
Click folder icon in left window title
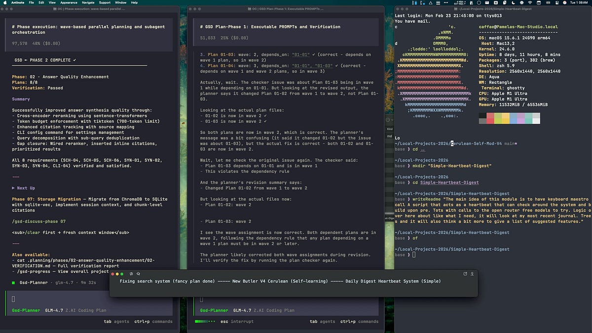point(55,9)
